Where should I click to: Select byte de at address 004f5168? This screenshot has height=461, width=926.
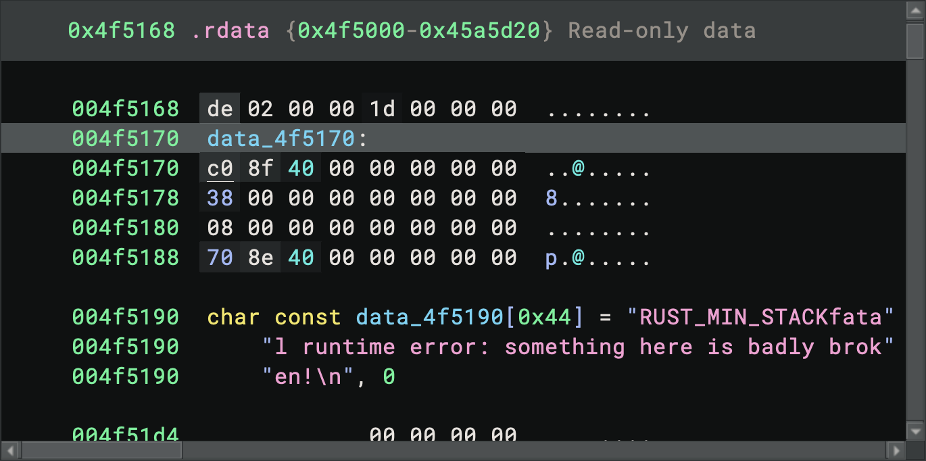(220, 109)
